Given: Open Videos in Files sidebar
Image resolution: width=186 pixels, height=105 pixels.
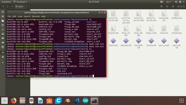Looking at the screenshot, I should point(3,43).
